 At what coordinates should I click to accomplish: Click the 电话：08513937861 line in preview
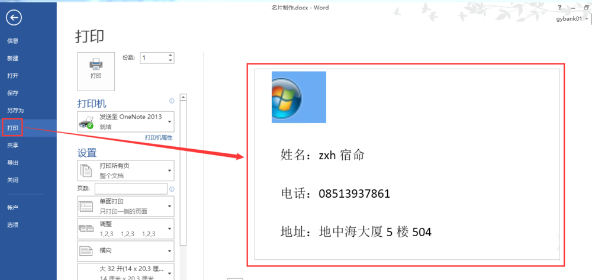[x=335, y=194]
